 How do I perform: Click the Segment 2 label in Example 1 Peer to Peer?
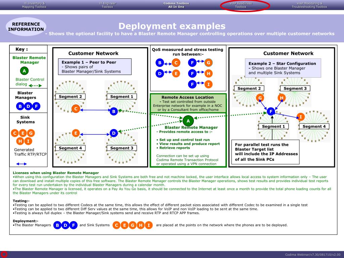tap(71, 96)
